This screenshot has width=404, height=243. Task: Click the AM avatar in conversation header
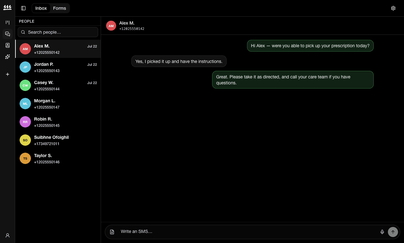point(111,26)
